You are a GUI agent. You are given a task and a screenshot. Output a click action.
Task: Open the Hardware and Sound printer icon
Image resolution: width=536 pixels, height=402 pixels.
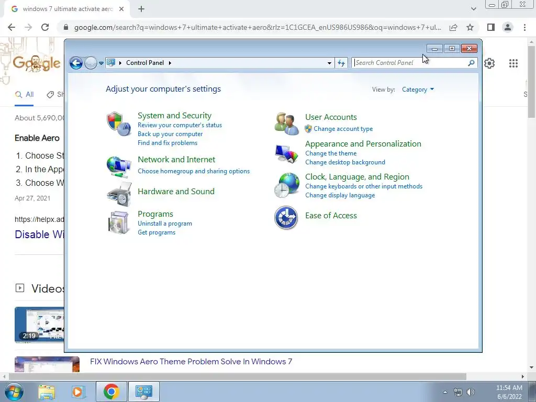click(119, 194)
